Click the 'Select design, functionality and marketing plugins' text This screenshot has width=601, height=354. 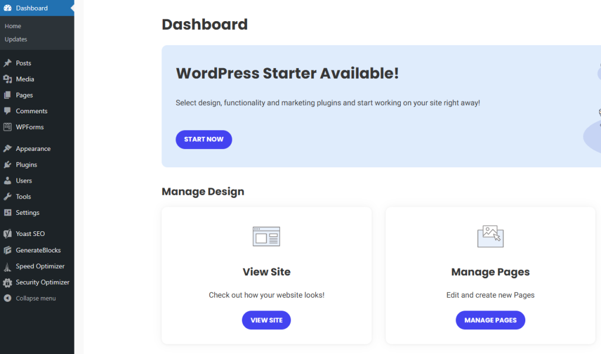point(327,103)
